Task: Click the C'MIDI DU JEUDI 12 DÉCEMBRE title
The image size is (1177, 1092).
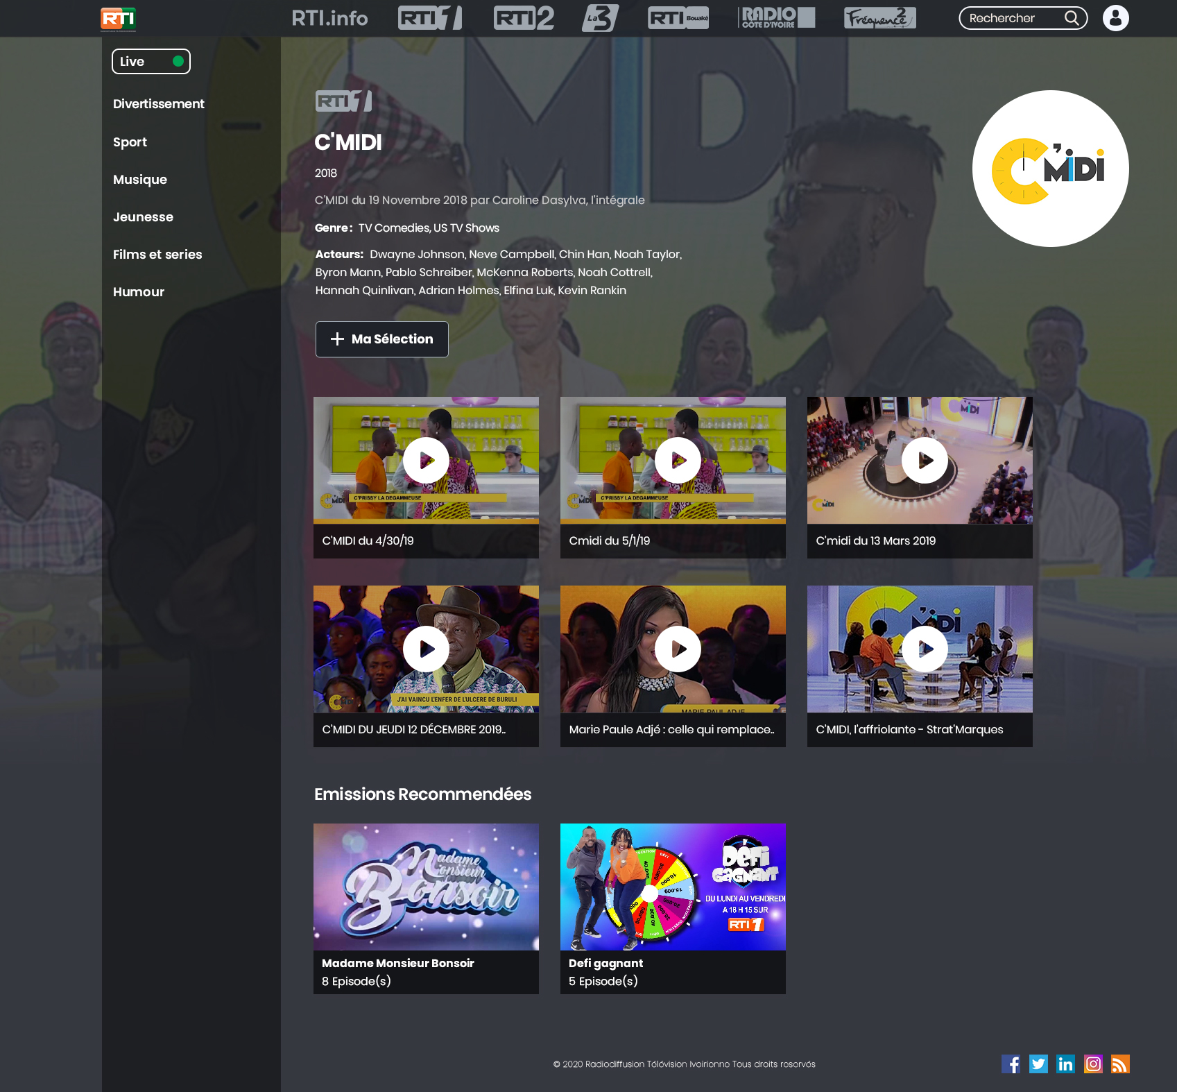Action: coord(414,730)
